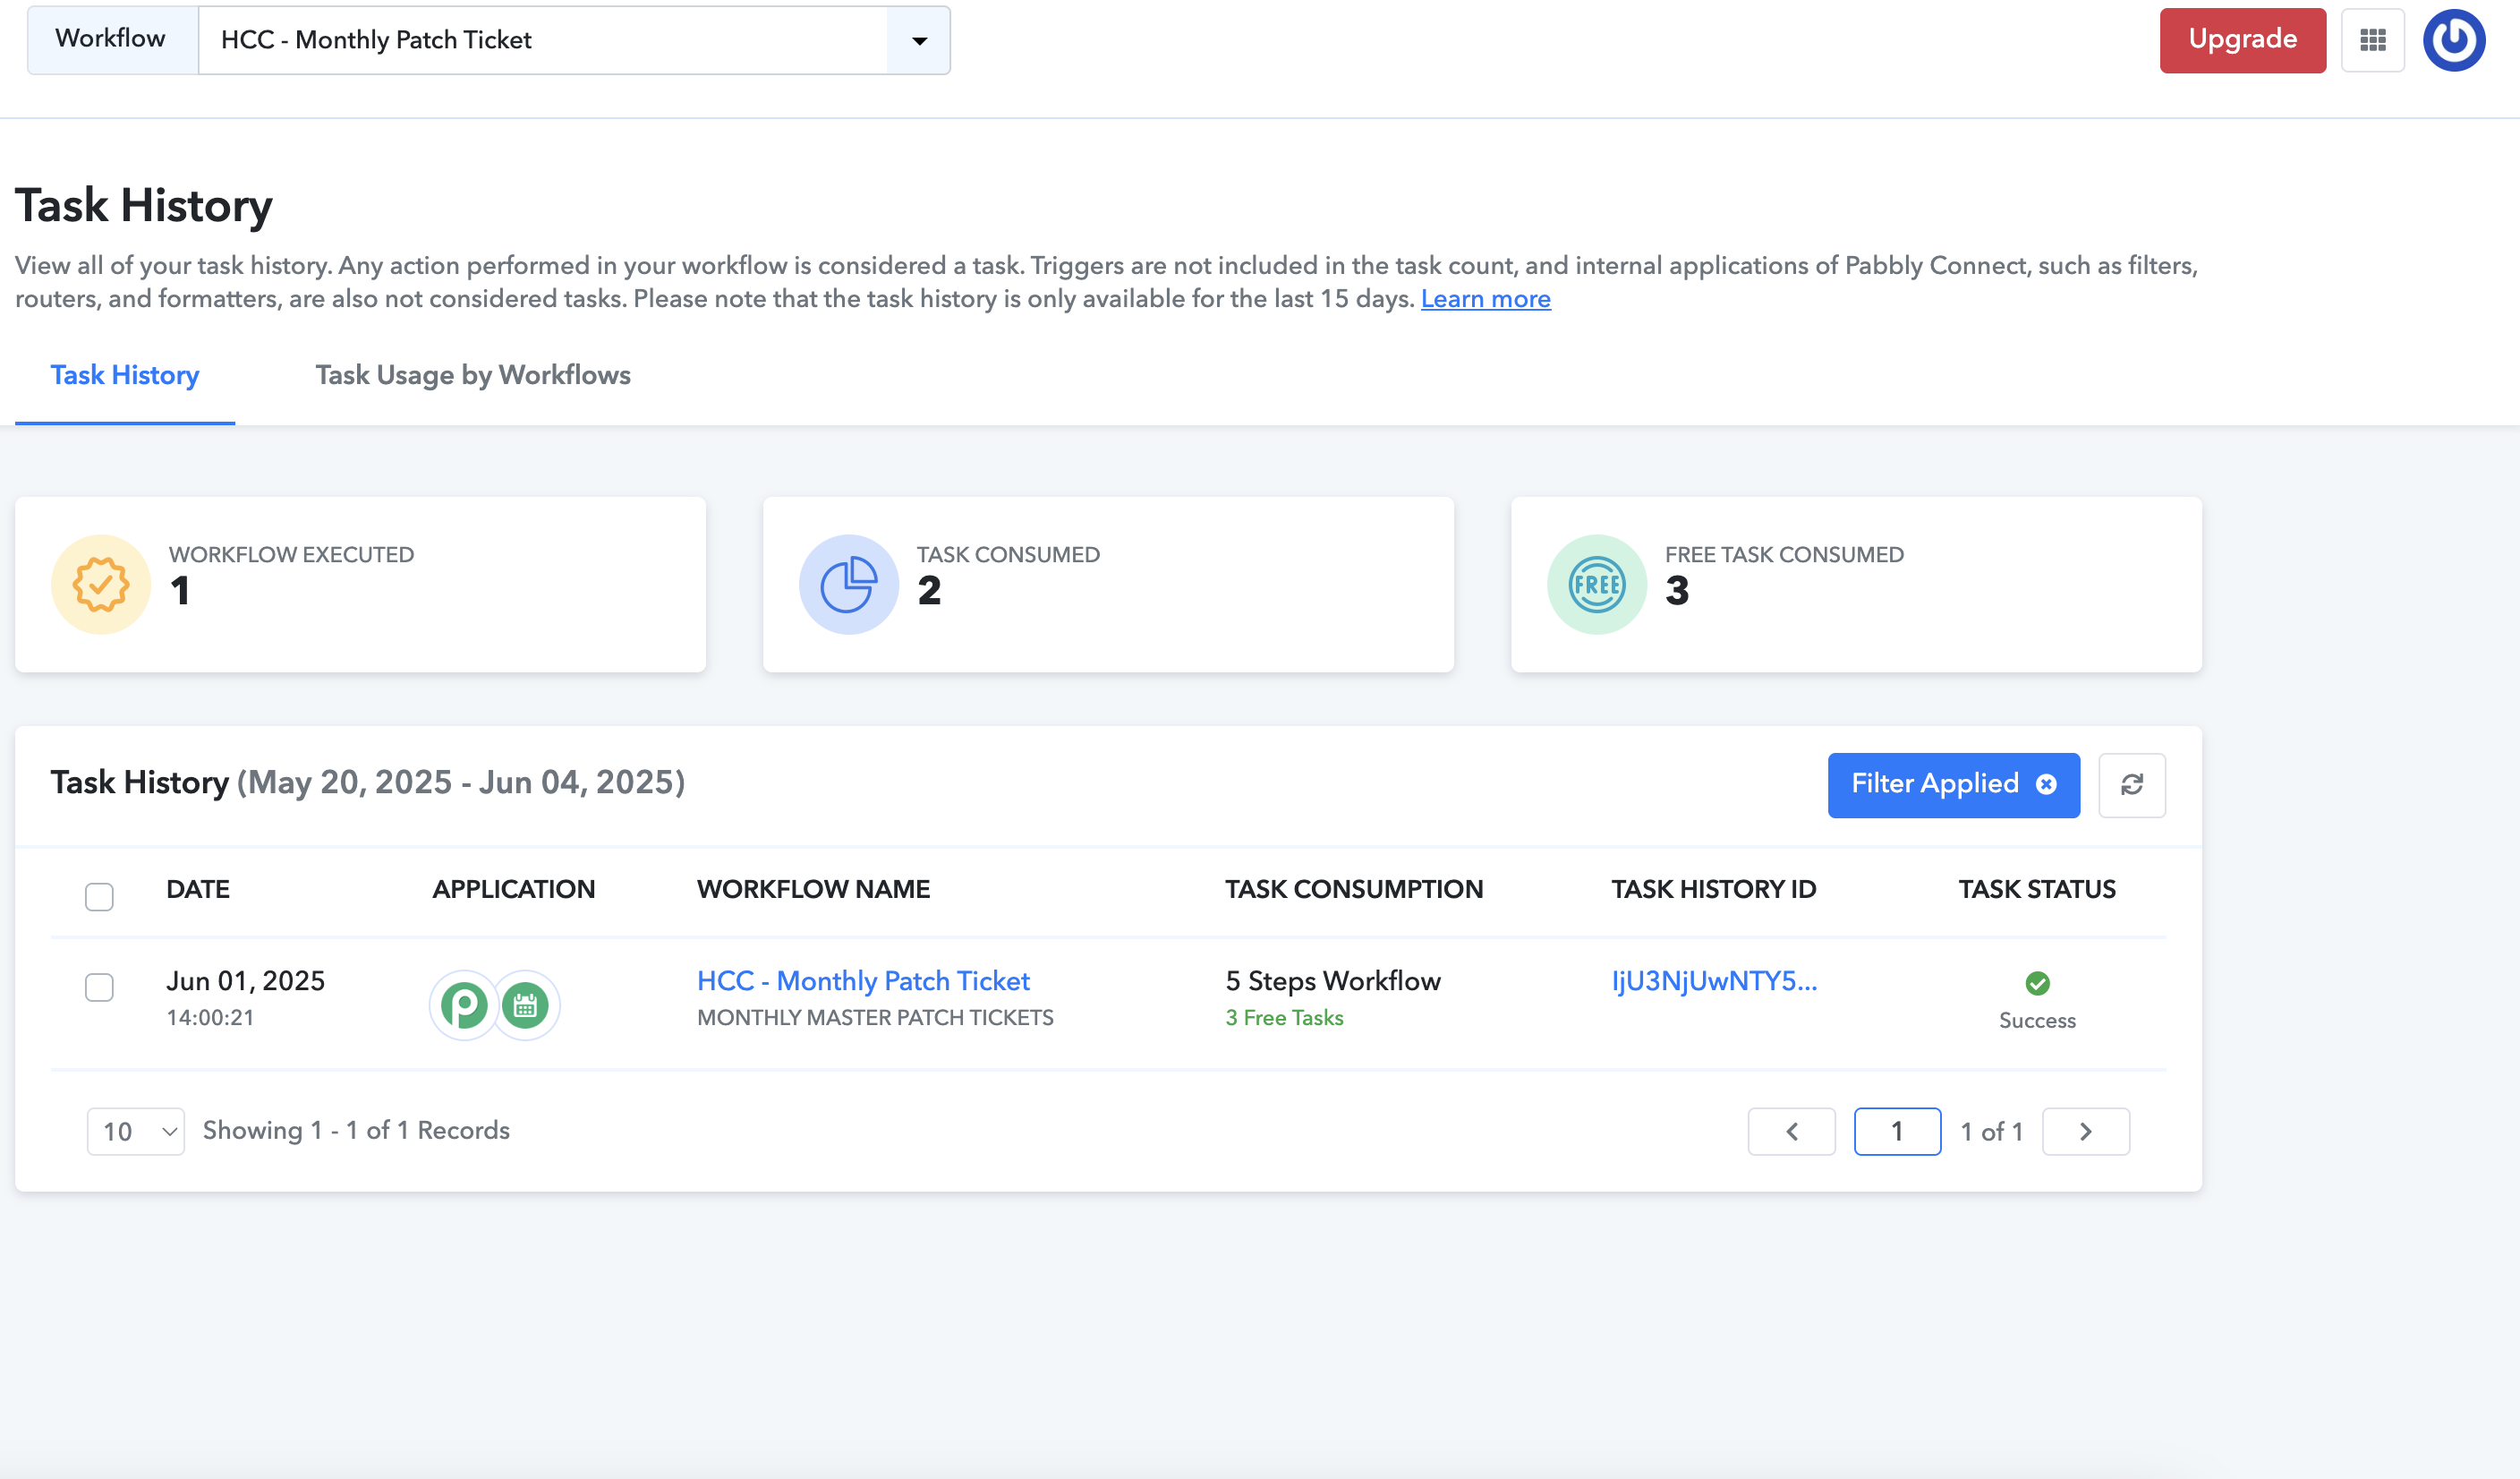
Task: Select the Task History tab
Action: coord(125,374)
